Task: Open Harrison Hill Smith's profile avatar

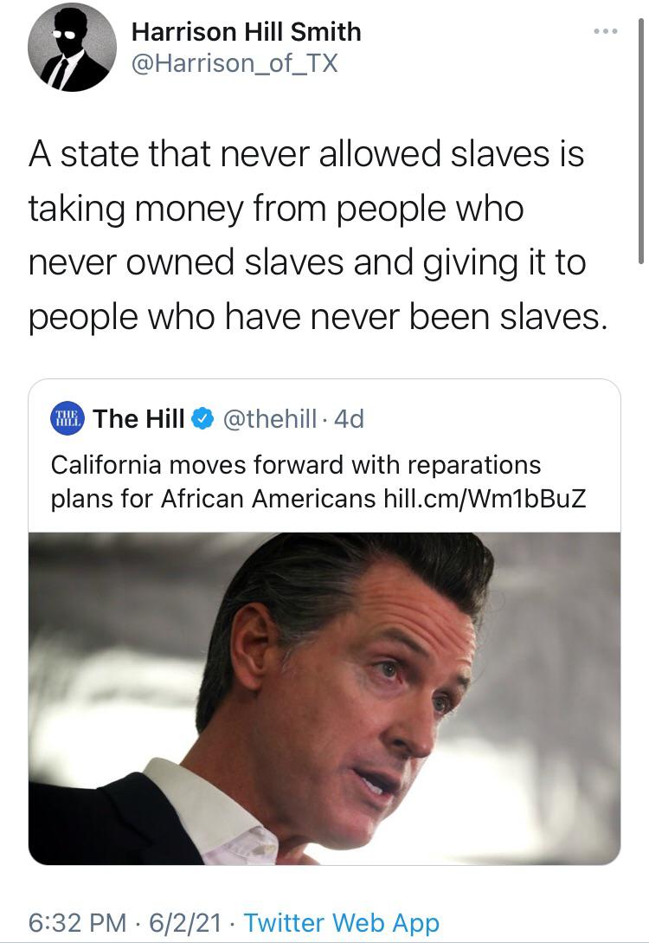Action: point(72,48)
